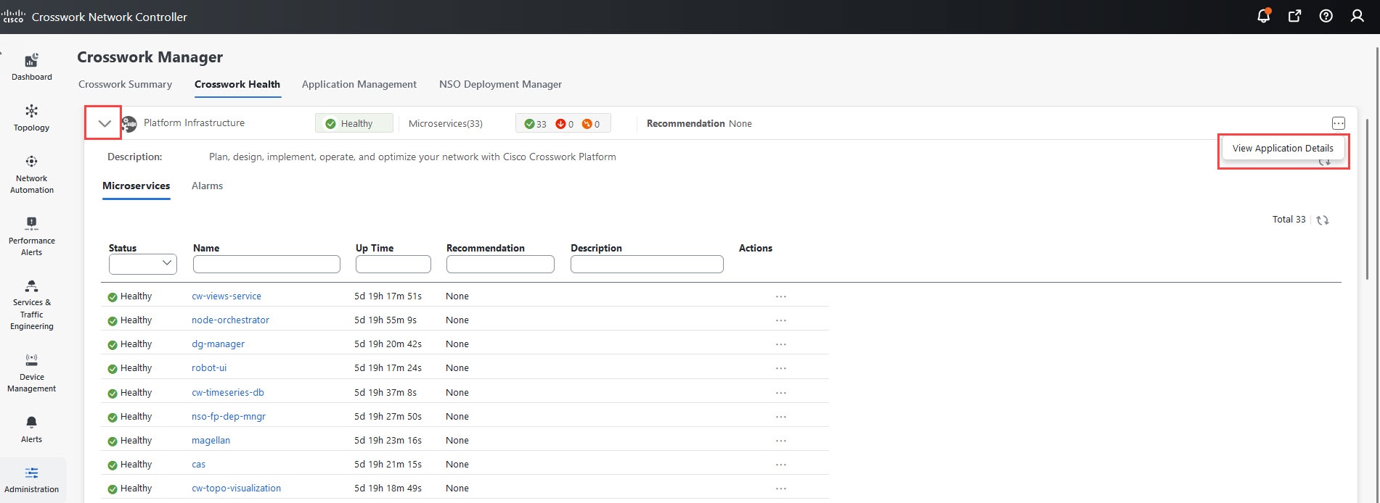Open the cas microservice link

(198, 465)
